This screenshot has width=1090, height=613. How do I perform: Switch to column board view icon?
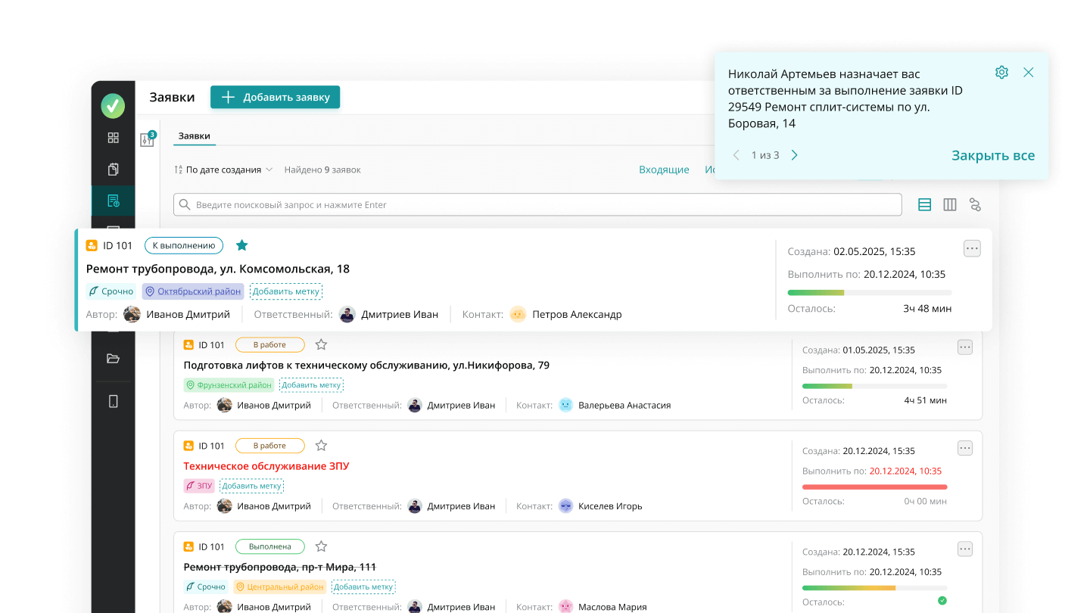pyautogui.click(x=950, y=204)
